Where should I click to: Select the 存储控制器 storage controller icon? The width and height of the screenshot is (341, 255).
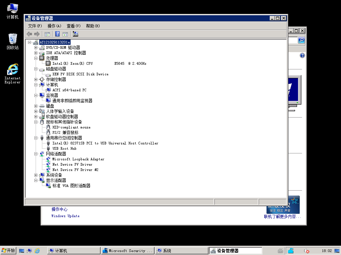42,80
